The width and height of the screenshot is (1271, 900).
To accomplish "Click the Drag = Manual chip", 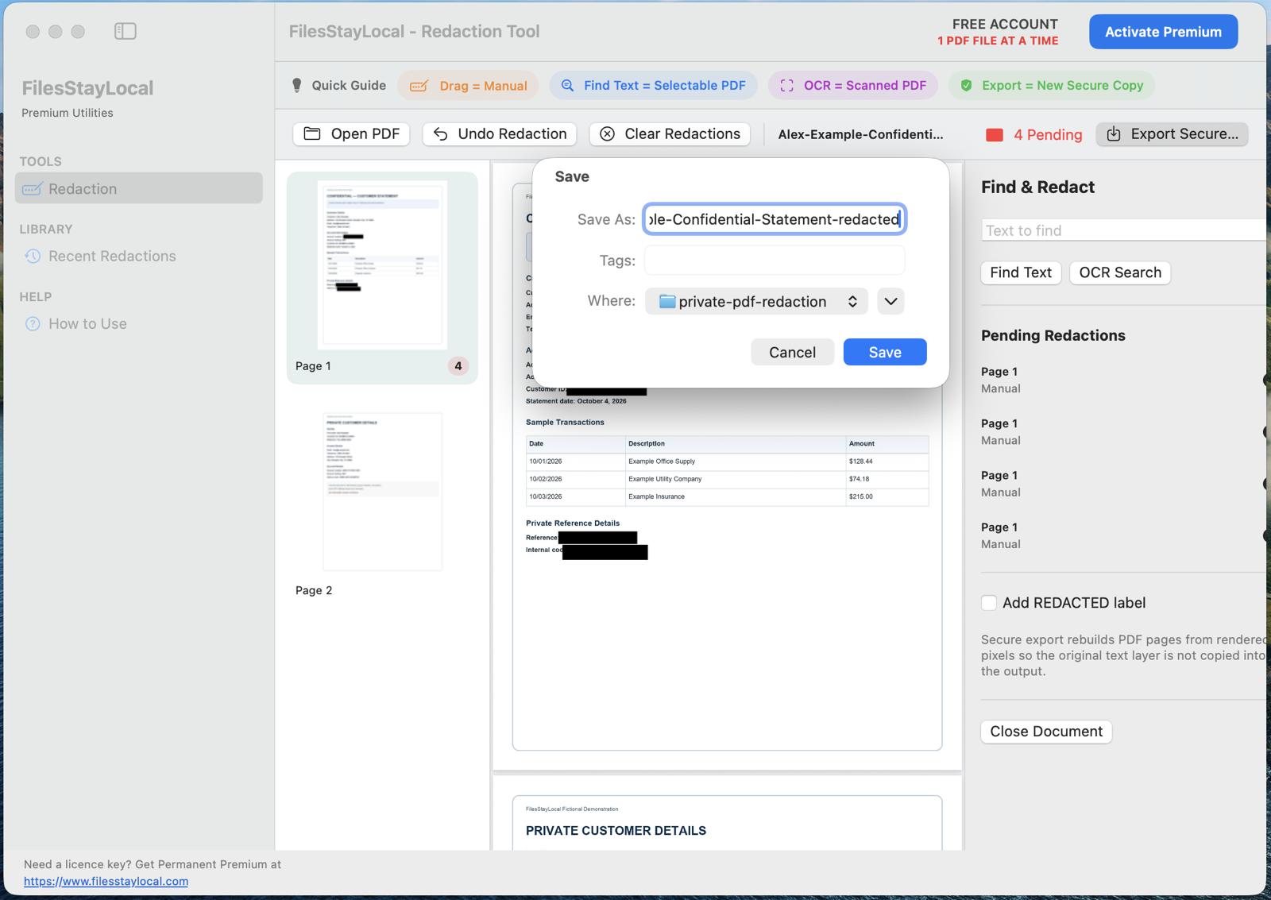I will point(468,86).
